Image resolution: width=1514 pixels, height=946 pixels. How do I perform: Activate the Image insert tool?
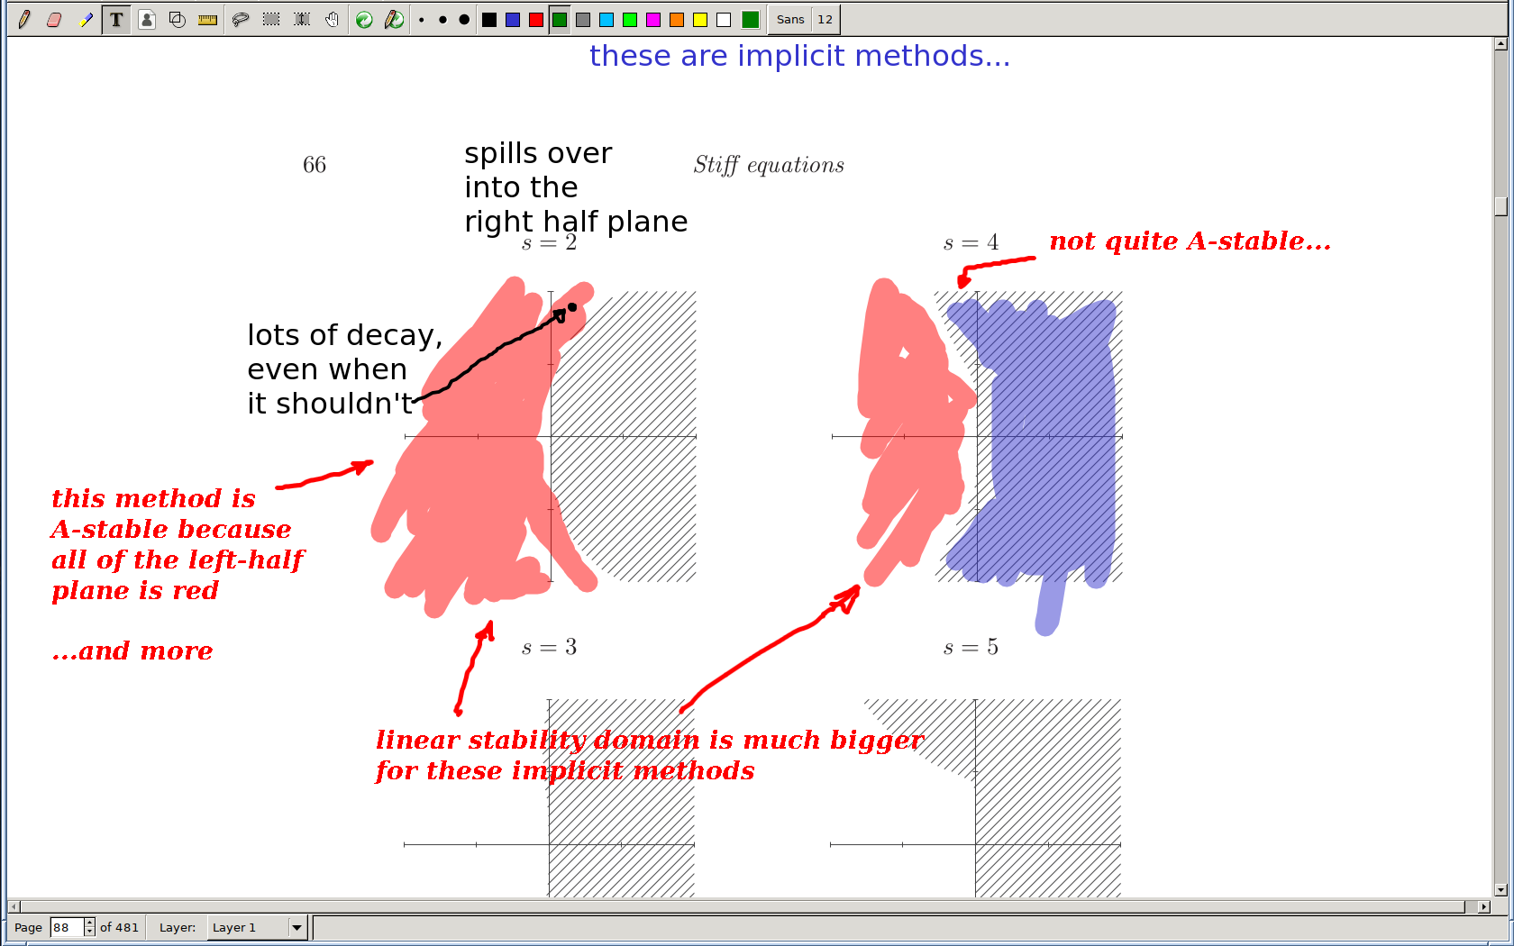[147, 19]
